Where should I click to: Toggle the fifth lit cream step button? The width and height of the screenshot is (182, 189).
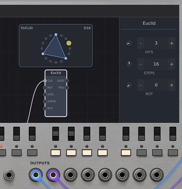[x=126, y=153]
